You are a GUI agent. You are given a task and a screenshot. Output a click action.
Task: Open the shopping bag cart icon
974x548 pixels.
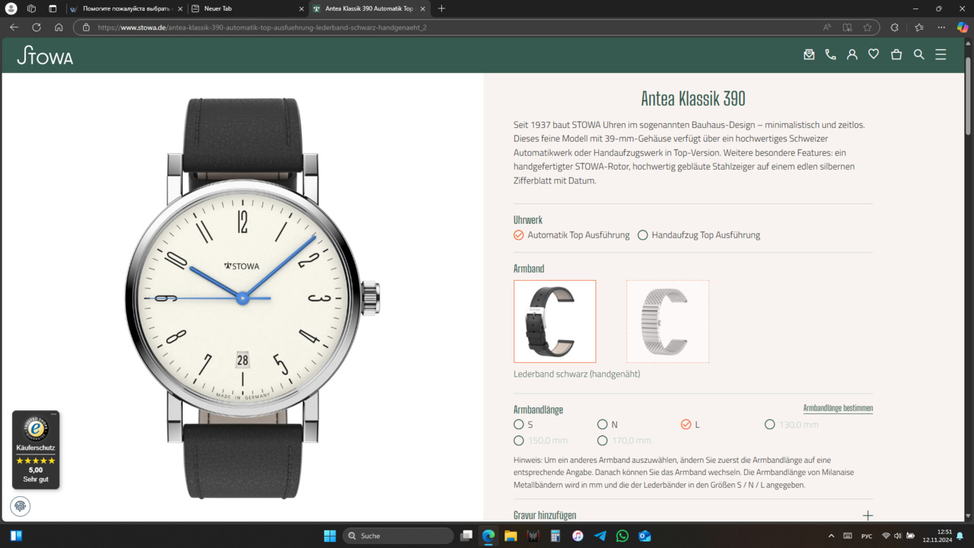896,55
